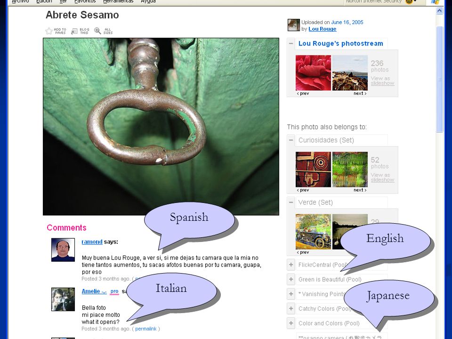Open the June 16, 2005 date link
Image resolution: width=452 pixels, height=339 pixels.
[x=347, y=22]
